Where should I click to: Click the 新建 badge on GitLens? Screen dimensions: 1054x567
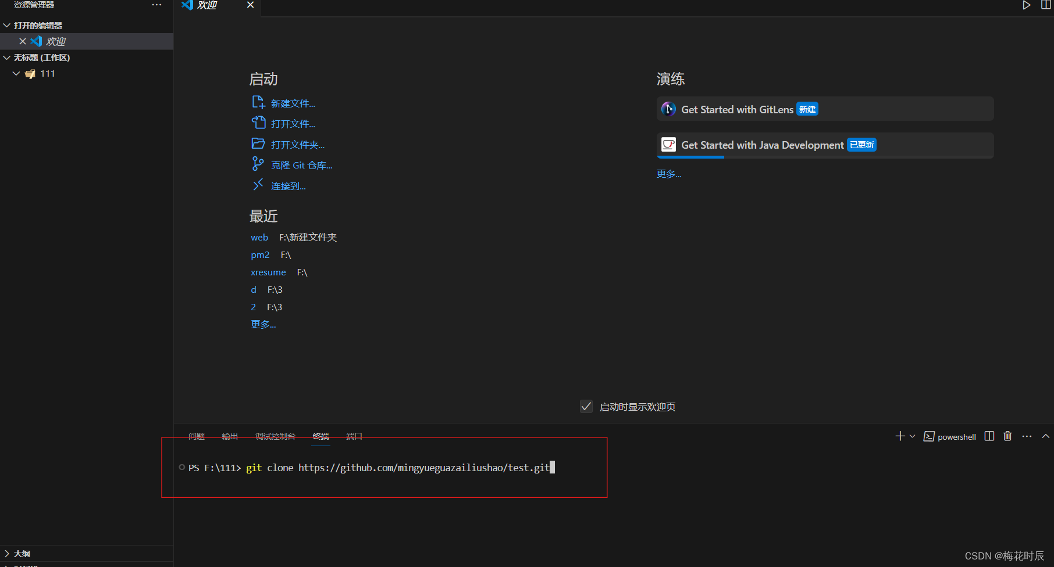click(807, 109)
